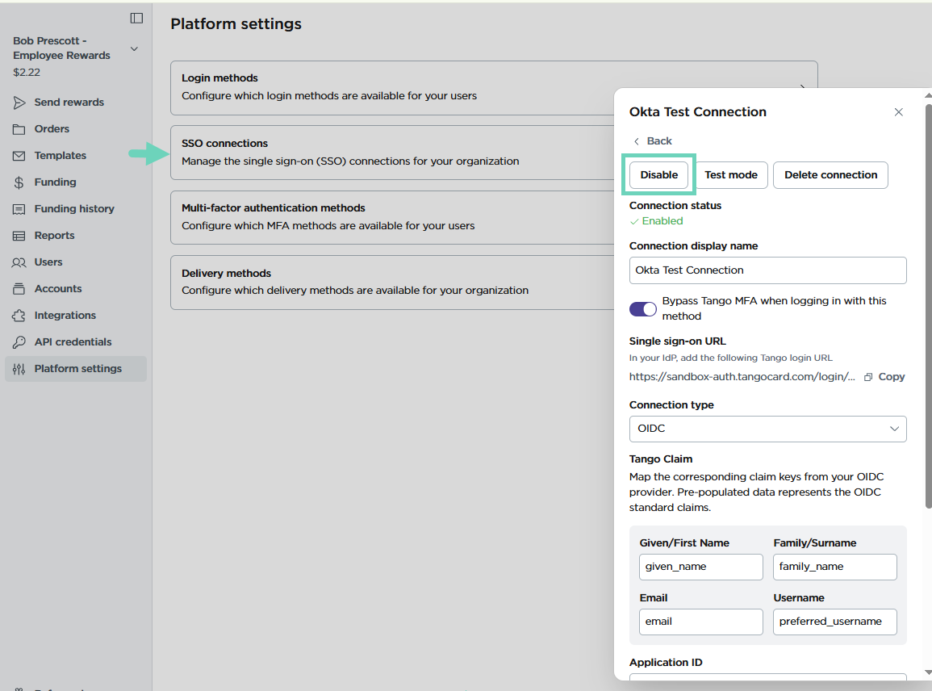Edit the Email claim field
This screenshot has height=691, width=932.
[700, 622]
